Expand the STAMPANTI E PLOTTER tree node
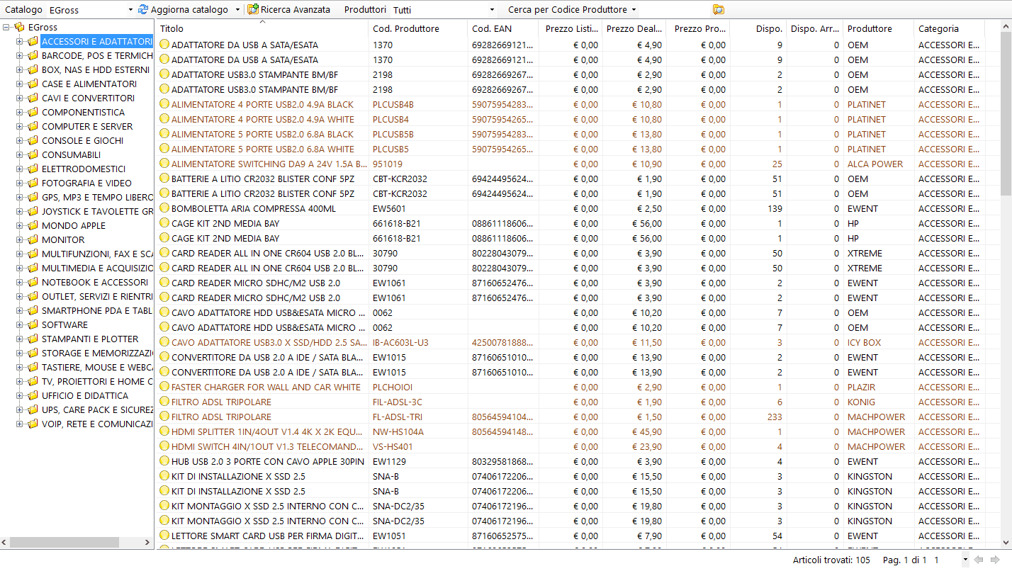The height and width of the screenshot is (571, 1012). pos(19,339)
